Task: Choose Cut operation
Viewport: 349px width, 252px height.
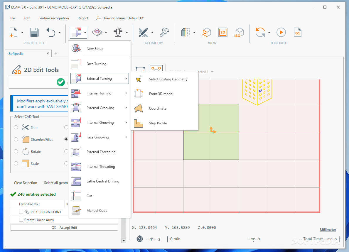Action: [100, 196]
